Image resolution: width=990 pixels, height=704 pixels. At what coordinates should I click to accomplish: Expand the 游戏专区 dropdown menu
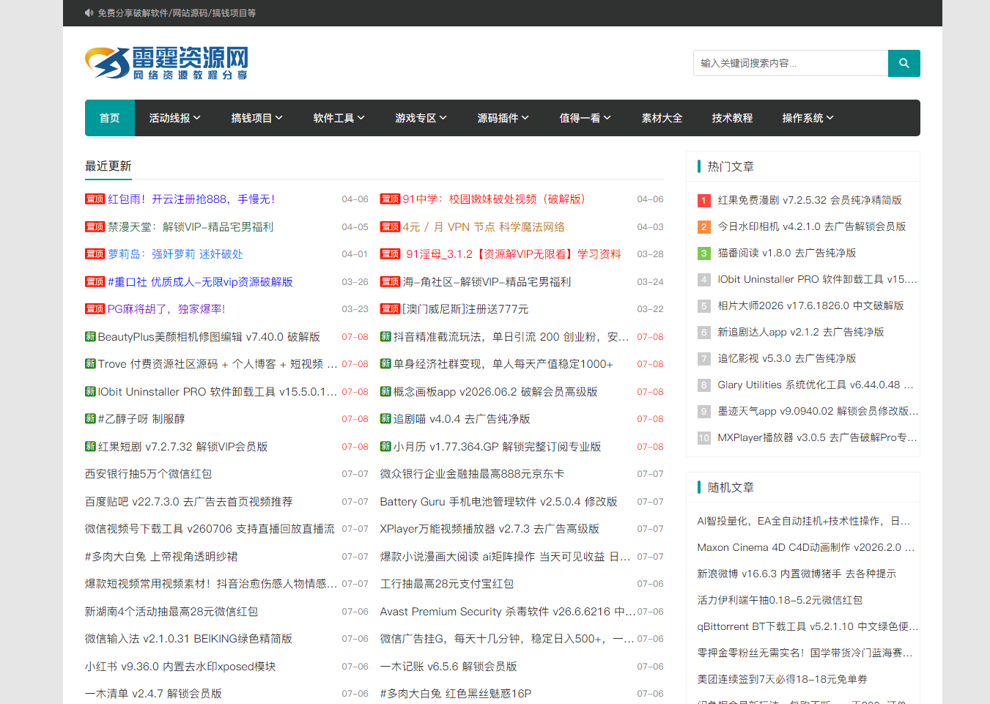coord(421,118)
